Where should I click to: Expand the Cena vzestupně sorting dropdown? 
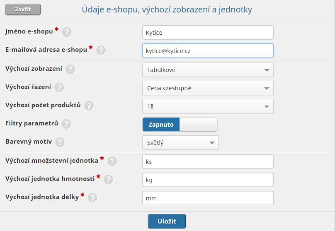pyautogui.click(x=208, y=88)
